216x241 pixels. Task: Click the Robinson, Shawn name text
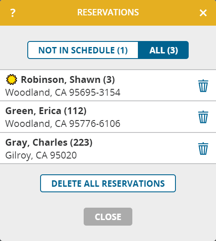[x=61, y=79]
